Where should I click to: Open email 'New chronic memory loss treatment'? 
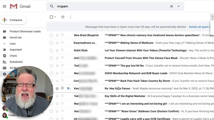click(x=152, y=35)
